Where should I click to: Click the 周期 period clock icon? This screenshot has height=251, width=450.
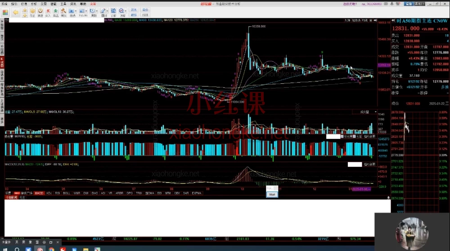pyautogui.click(x=92, y=12)
